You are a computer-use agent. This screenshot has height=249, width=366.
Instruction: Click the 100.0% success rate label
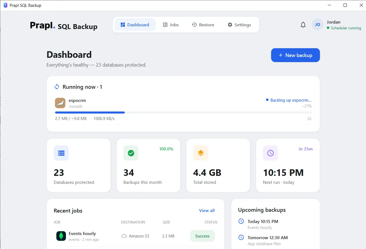pos(166,149)
